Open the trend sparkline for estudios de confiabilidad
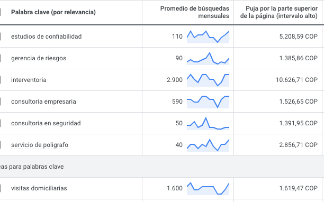Screen dimensions: 324x202 click(208, 36)
